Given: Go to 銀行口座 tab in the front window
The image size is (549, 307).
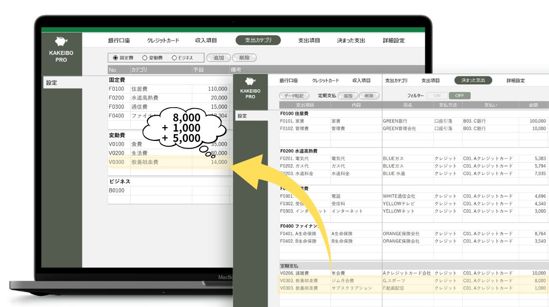Looking at the screenshot, I should [288, 80].
